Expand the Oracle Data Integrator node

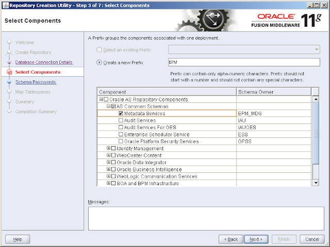point(109,162)
